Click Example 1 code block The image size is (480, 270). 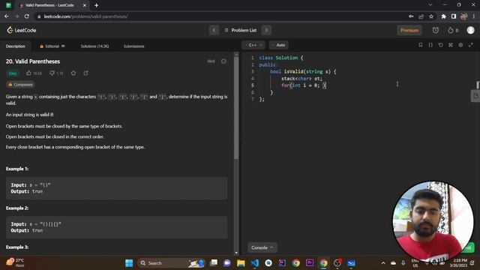click(x=116, y=188)
